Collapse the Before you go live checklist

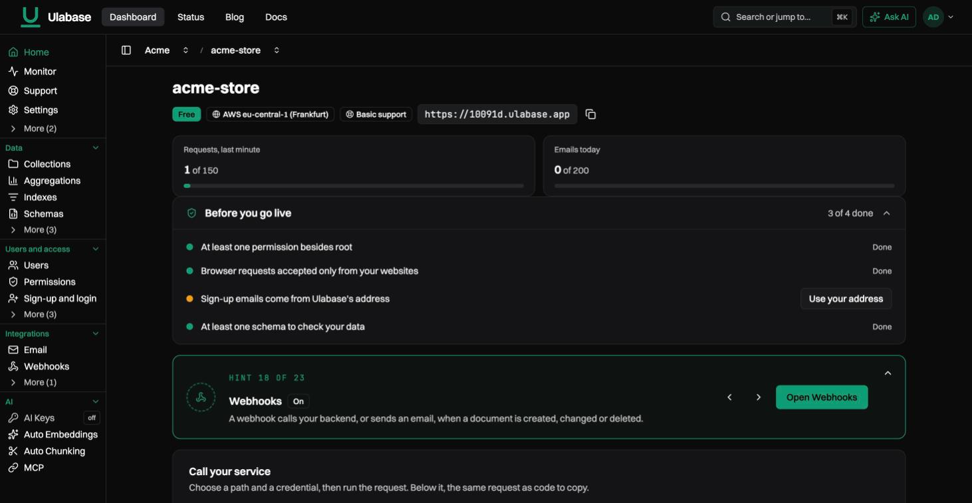[886, 213]
